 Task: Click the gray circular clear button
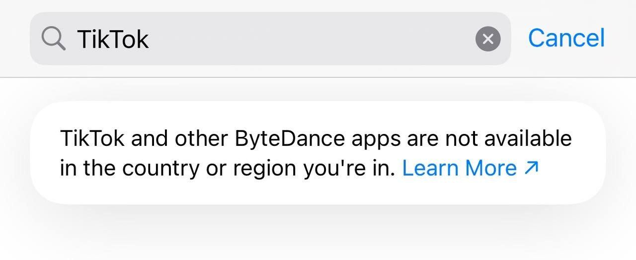[x=488, y=39]
